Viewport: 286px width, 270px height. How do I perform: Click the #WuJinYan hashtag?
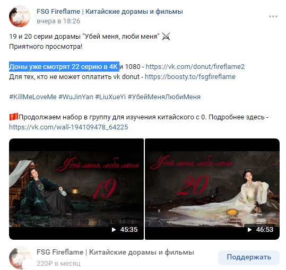(x=76, y=97)
